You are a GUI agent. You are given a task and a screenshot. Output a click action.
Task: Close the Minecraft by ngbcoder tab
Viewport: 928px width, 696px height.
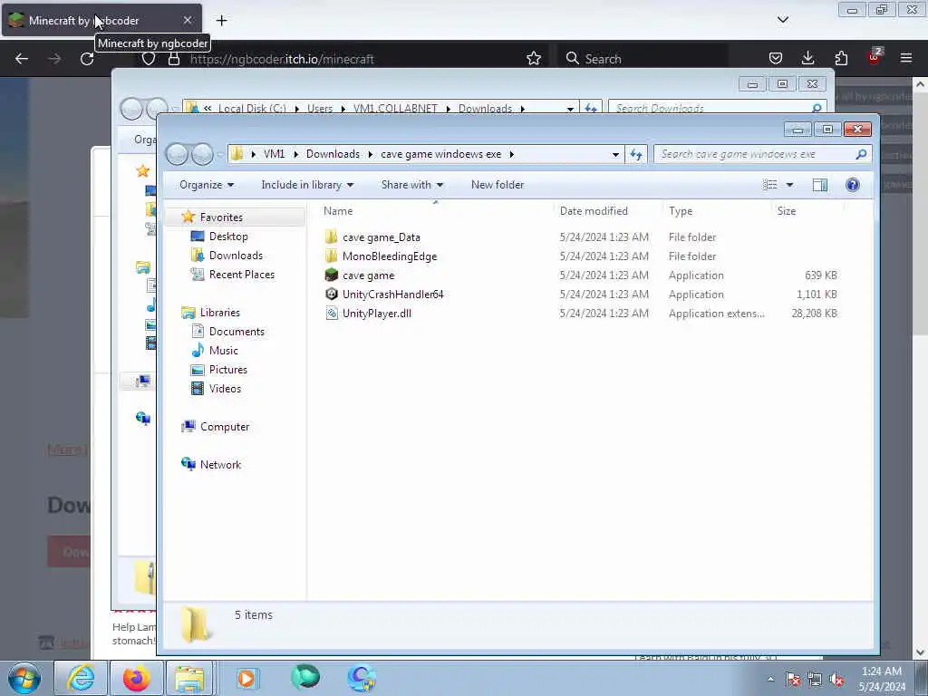click(x=187, y=20)
